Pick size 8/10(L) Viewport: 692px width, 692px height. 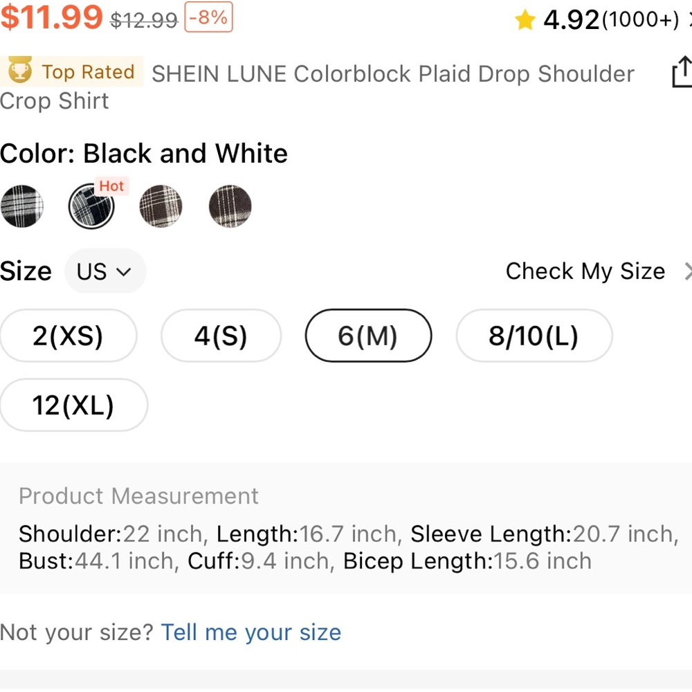(534, 336)
